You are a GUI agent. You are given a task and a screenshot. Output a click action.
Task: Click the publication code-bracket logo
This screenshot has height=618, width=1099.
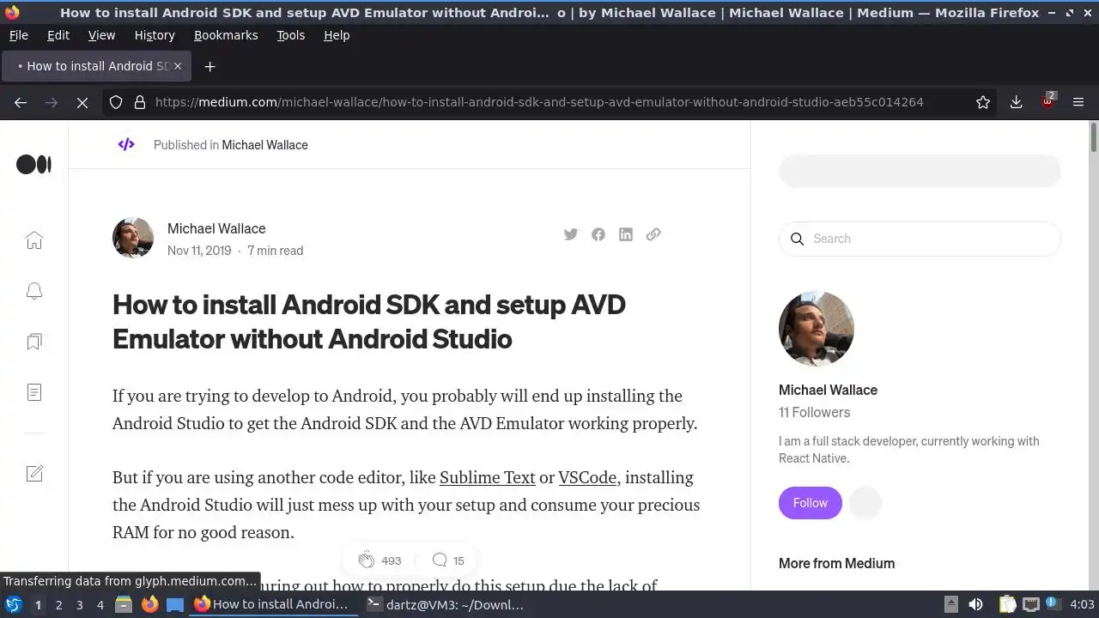[x=126, y=144]
